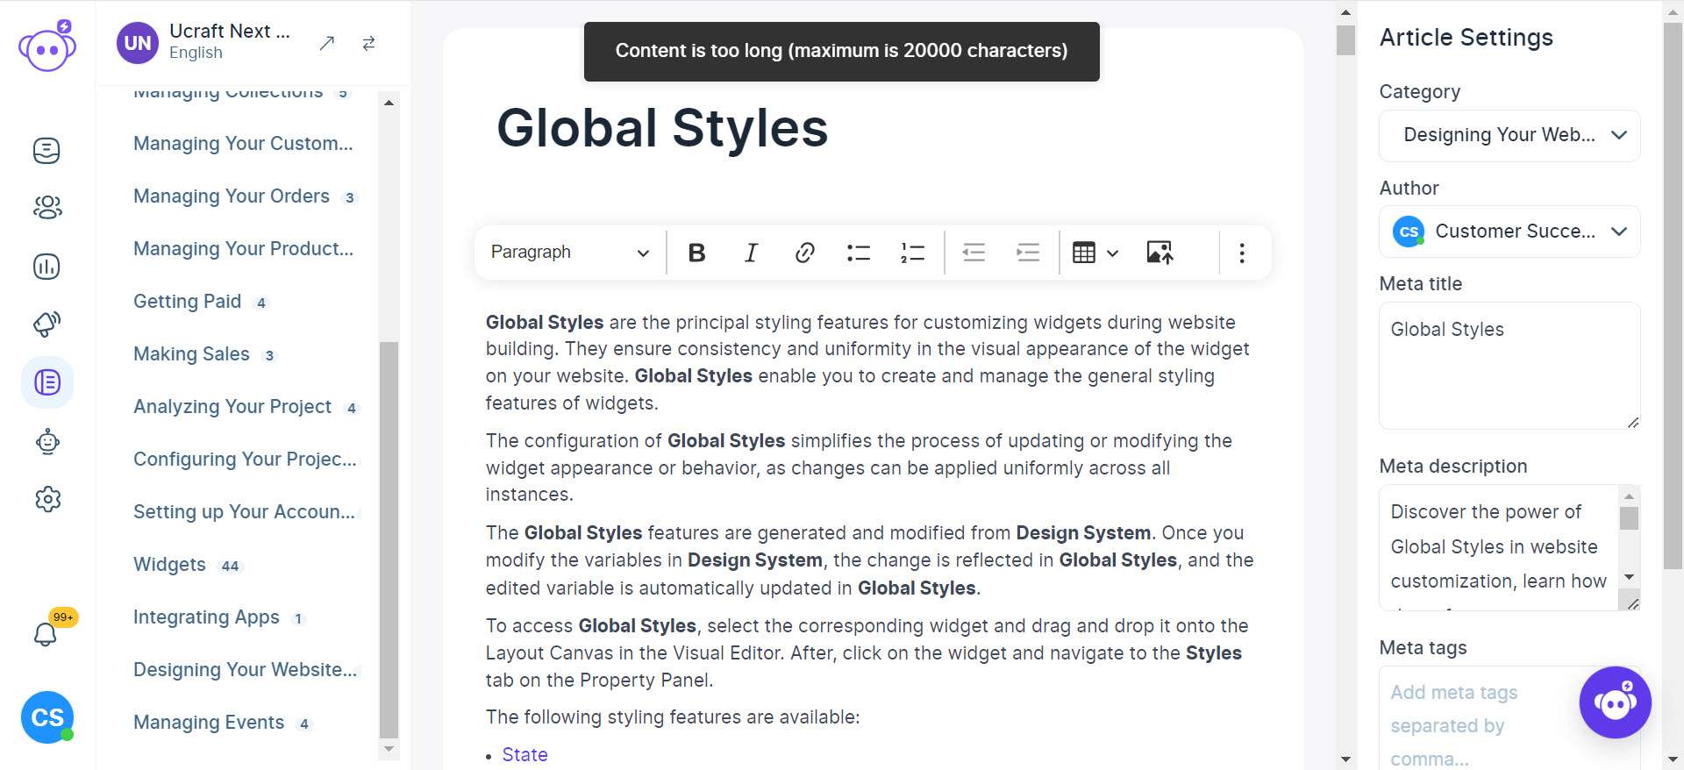Image resolution: width=1684 pixels, height=770 pixels.
Task: Insert a table
Action: (x=1084, y=253)
